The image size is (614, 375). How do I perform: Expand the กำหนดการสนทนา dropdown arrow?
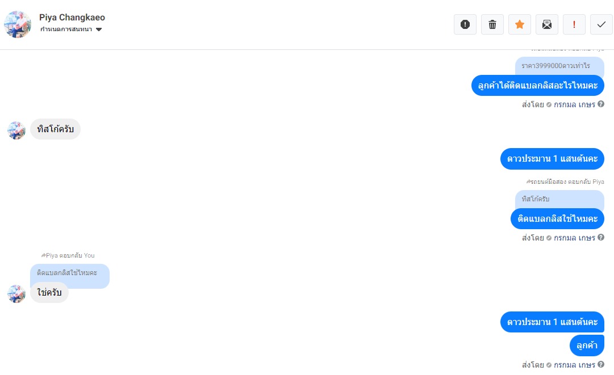coord(99,30)
